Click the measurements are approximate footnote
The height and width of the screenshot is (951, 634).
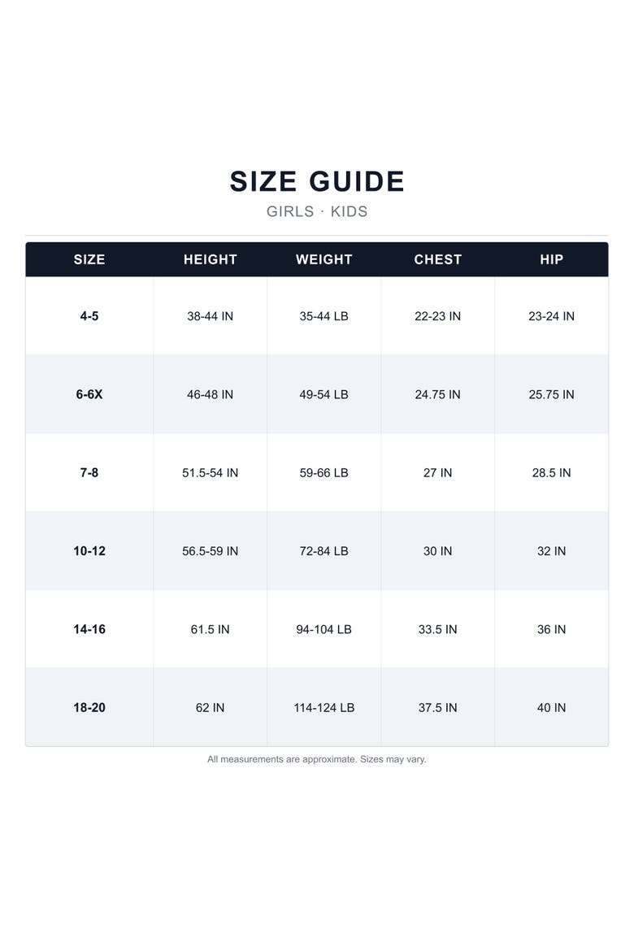coord(317,759)
